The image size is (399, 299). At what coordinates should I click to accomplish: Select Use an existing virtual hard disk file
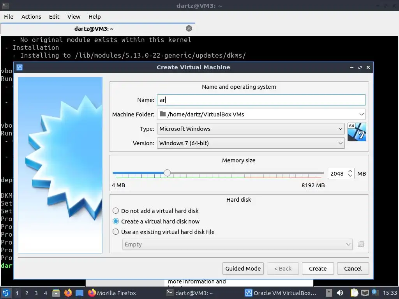pos(163,232)
